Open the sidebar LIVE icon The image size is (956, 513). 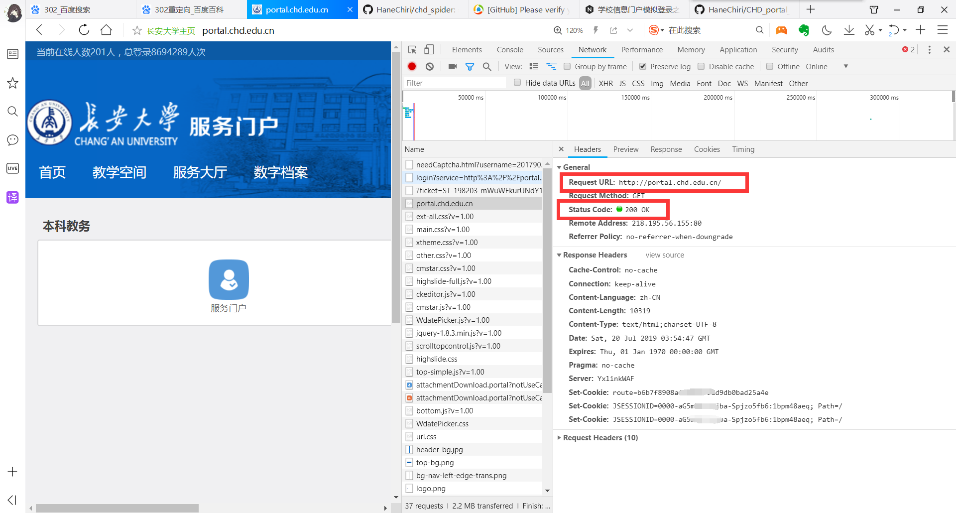tap(12, 168)
